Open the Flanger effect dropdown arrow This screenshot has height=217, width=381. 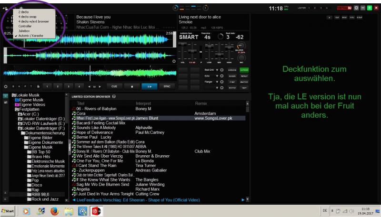coord(217,82)
